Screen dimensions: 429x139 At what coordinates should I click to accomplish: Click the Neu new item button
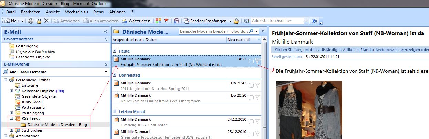tap(12, 21)
